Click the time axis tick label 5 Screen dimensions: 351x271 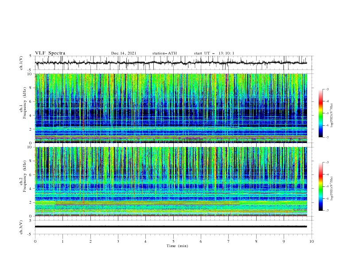pyautogui.click(x=173, y=241)
